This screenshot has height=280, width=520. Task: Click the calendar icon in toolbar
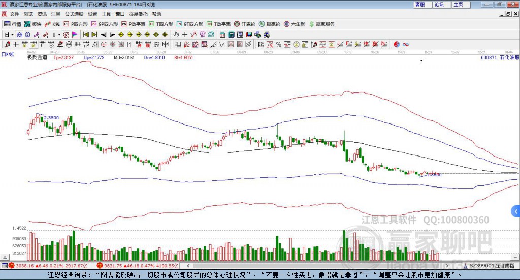click(x=222, y=35)
